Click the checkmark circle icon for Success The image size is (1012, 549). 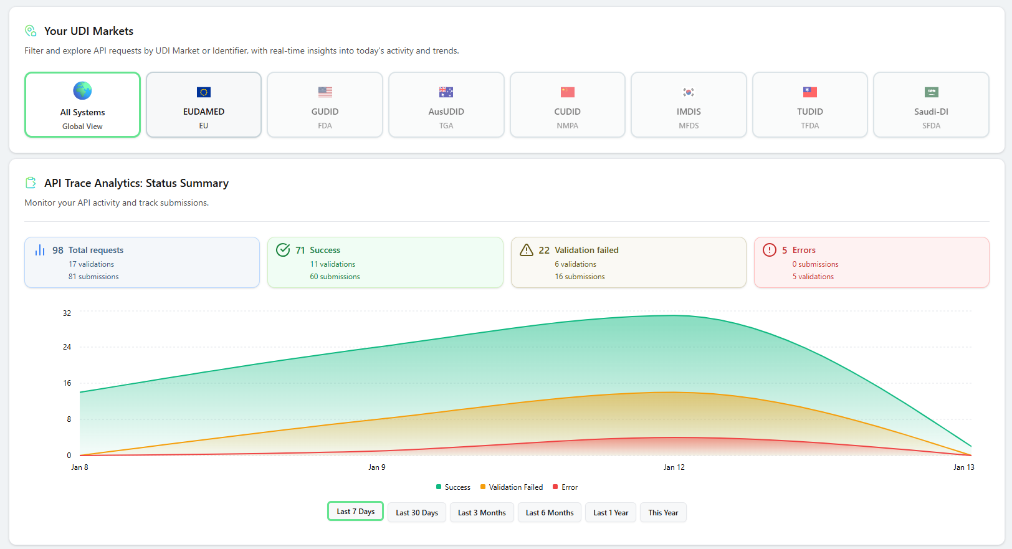click(x=283, y=250)
